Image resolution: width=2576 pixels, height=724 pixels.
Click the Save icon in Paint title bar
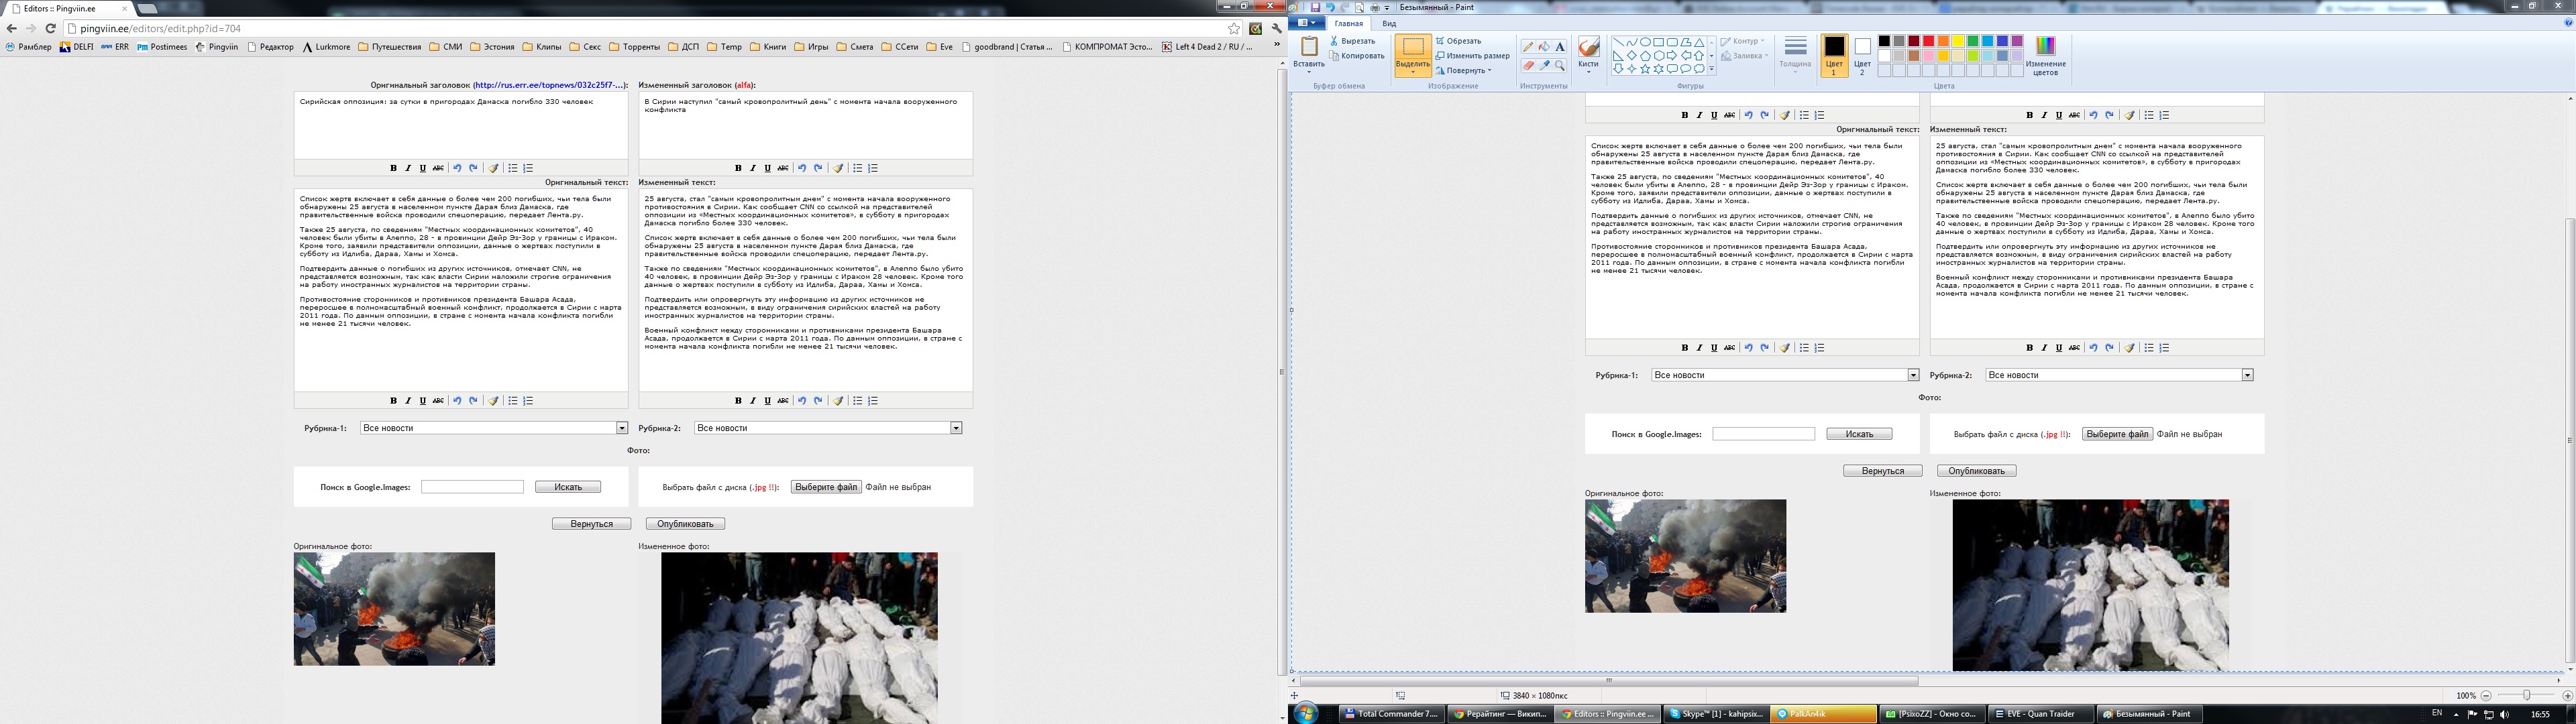1315,7
